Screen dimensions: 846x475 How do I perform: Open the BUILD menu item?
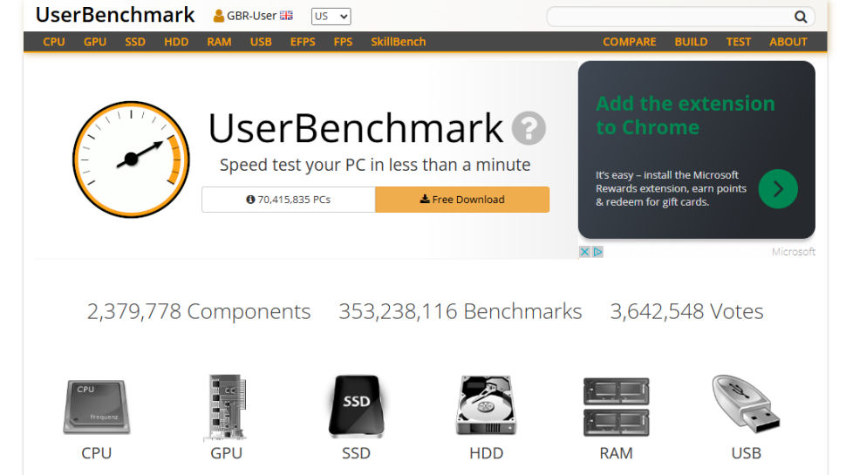[691, 42]
